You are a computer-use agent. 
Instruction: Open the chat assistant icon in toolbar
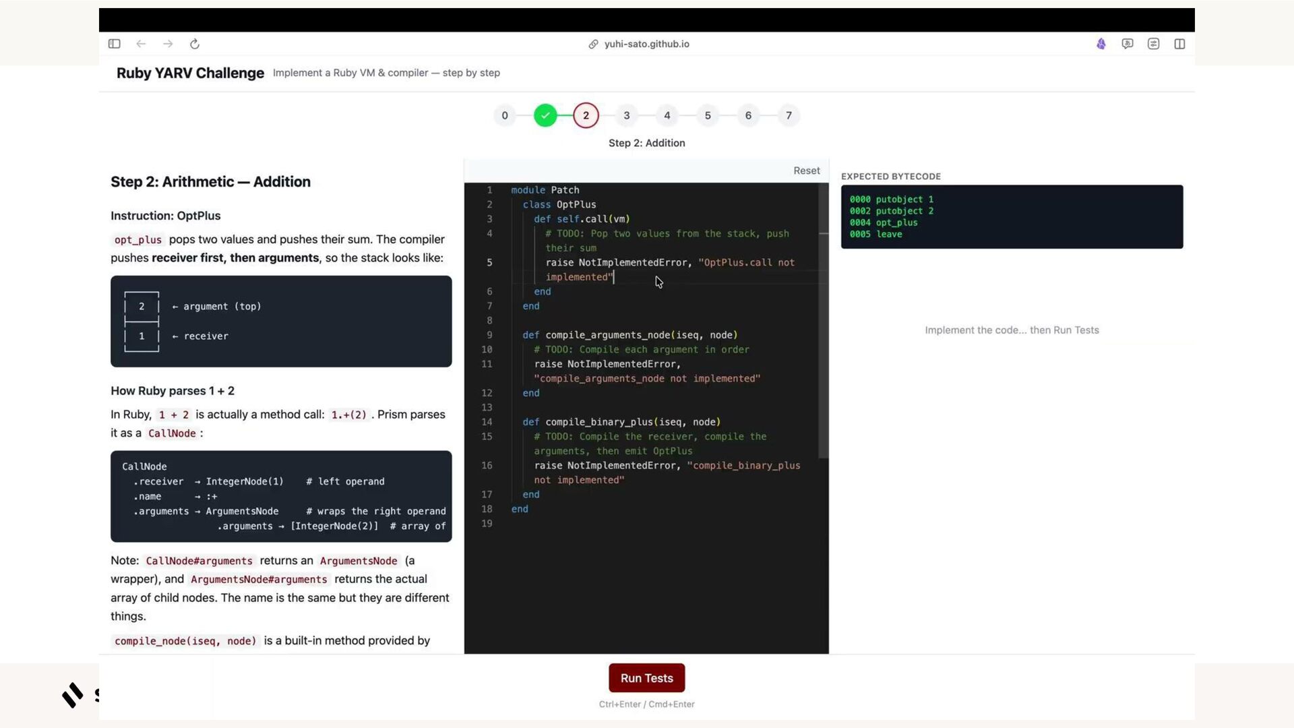pyautogui.click(x=1127, y=44)
